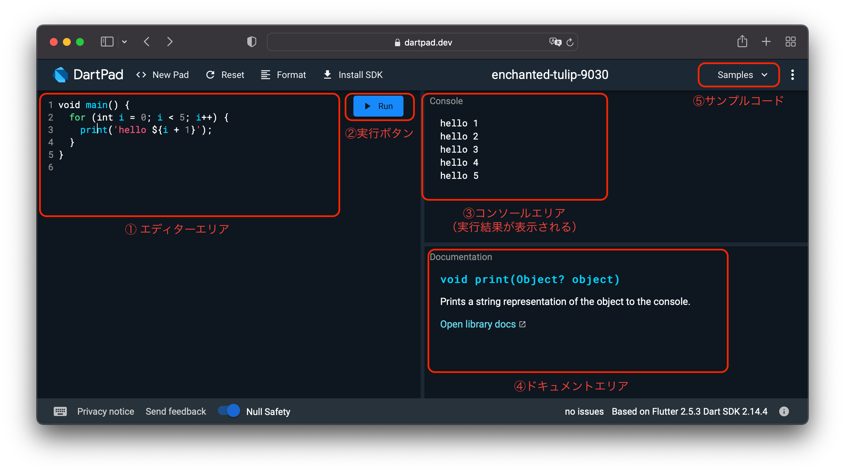Click the Prints a string representation description
845x473 pixels.
(565, 301)
